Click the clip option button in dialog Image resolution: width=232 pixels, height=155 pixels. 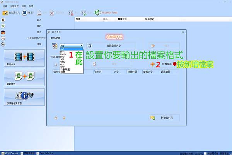(112, 64)
